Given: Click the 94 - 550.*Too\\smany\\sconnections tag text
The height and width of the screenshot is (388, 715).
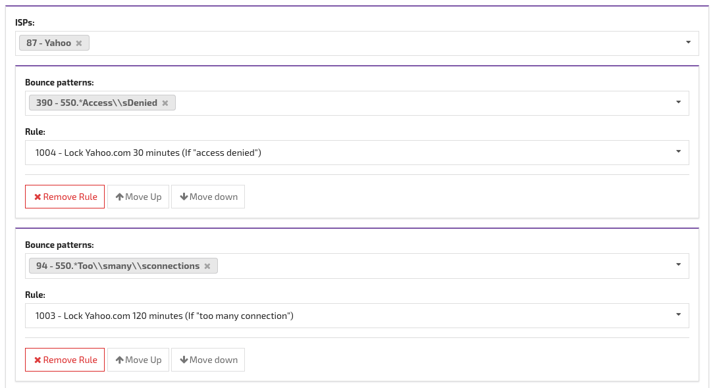Looking at the screenshot, I should [x=118, y=266].
